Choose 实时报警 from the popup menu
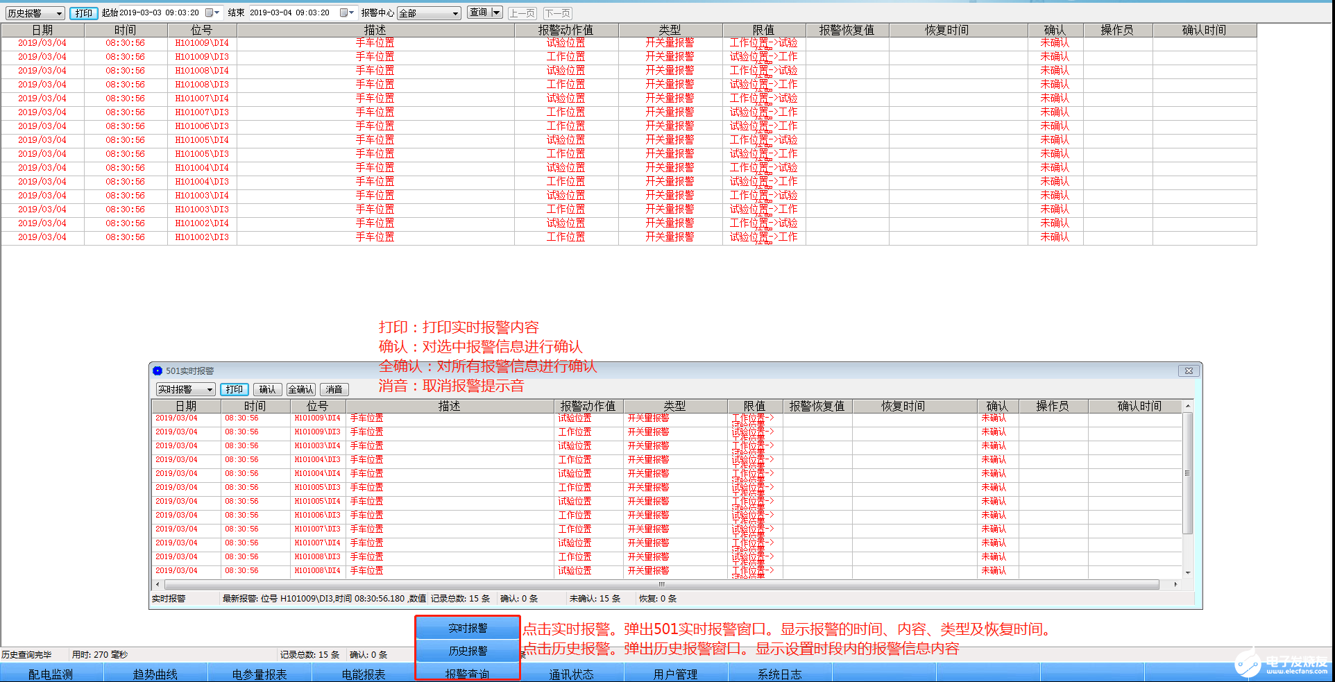Screen dimensions: 1335x682 click(468, 628)
